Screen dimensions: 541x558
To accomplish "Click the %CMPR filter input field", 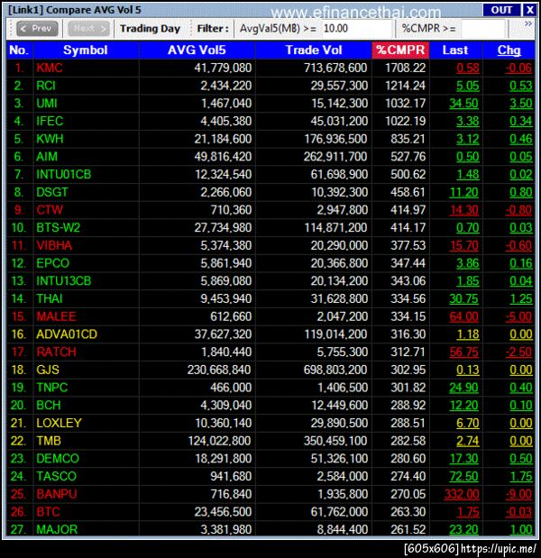I will point(483,29).
